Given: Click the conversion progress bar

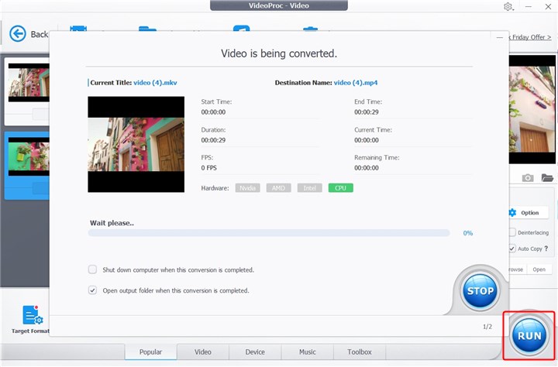Looking at the screenshot, I should click(x=268, y=232).
